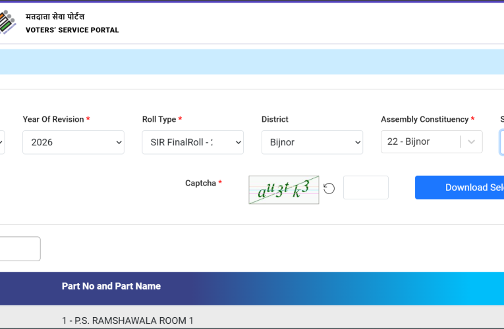This screenshot has width=504, height=329.
Task: Click the 'Assembly Constituency' field label
Action: click(424, 120)
